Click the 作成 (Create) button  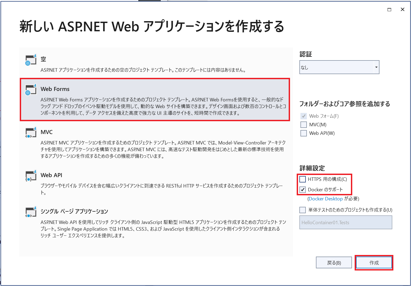click(x=374, y=263)
